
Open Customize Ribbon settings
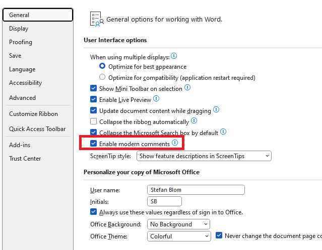point(33,114)
